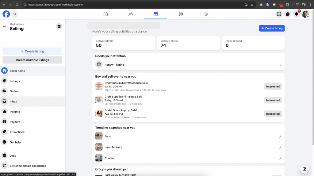The height and width of the screenshot is (176, 314).
Task: Open the Weekly clicks card
Action: (189, 43)
